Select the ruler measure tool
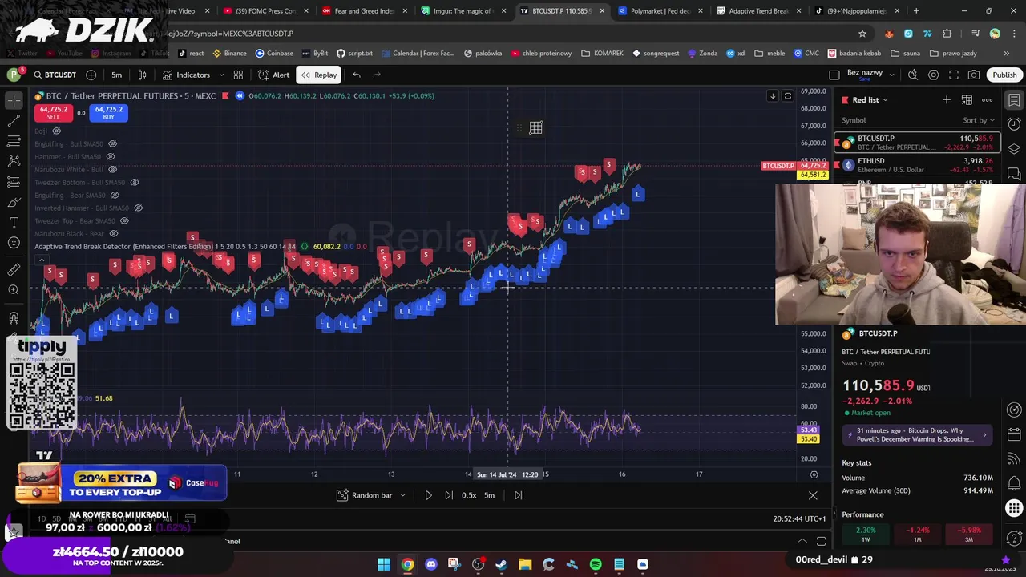The width and height of the screenshot is (1026, 577). point(14,270)
